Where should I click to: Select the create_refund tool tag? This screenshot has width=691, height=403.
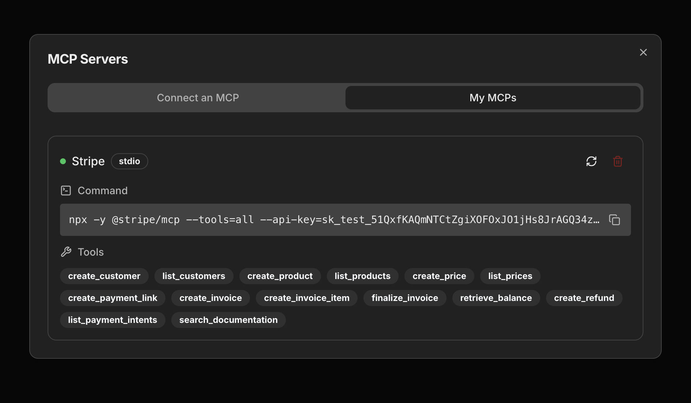(584, 298)
